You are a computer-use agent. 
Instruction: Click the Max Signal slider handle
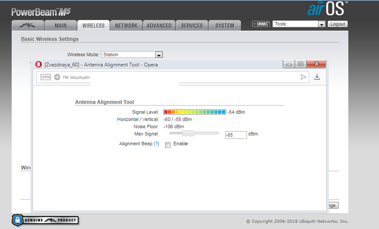(189, 133)
